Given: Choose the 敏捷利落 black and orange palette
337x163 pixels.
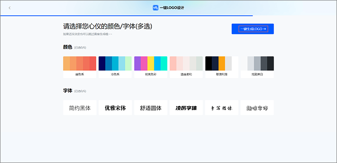Looking at the screenshot, I should [x=222, y=67].
